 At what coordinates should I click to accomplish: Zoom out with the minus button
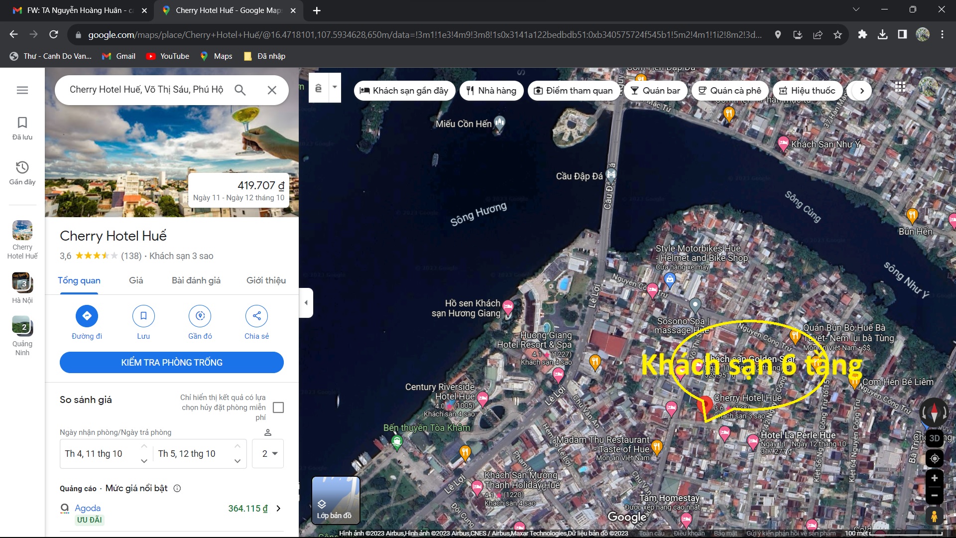coord(935,496)
